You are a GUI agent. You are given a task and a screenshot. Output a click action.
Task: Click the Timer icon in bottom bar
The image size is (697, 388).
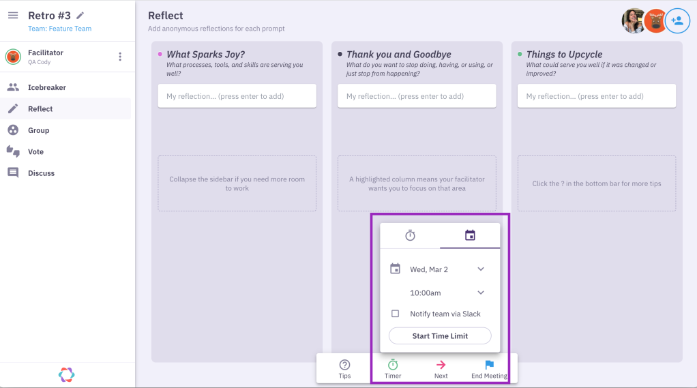pyautogui.click(x=393, y=365)
